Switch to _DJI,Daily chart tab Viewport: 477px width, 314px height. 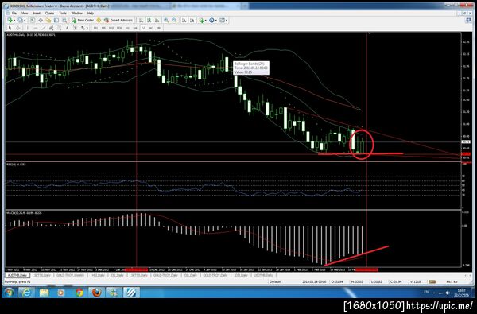tap(241, 275)
